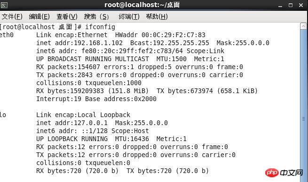Open the 帮助(H) menu
308x182 pixels.
pos(157,16)
